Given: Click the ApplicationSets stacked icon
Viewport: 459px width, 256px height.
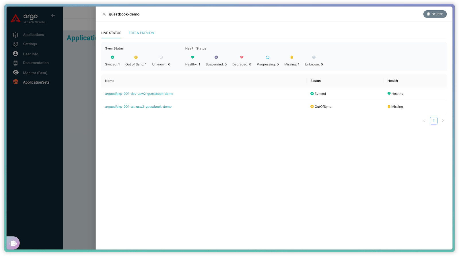Looking at the screenshot, I should tap(16, 82).
